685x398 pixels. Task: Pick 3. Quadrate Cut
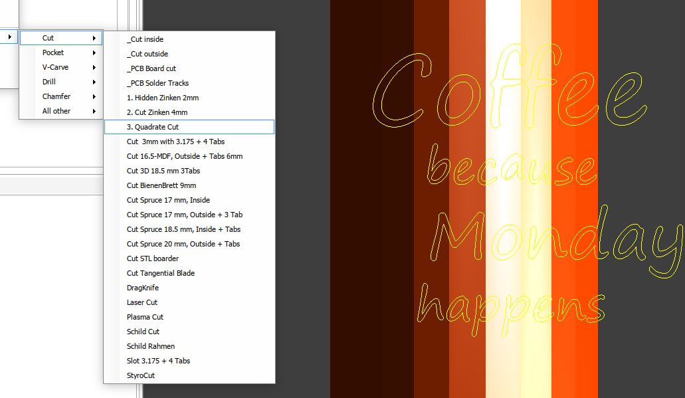coord(189,127)
